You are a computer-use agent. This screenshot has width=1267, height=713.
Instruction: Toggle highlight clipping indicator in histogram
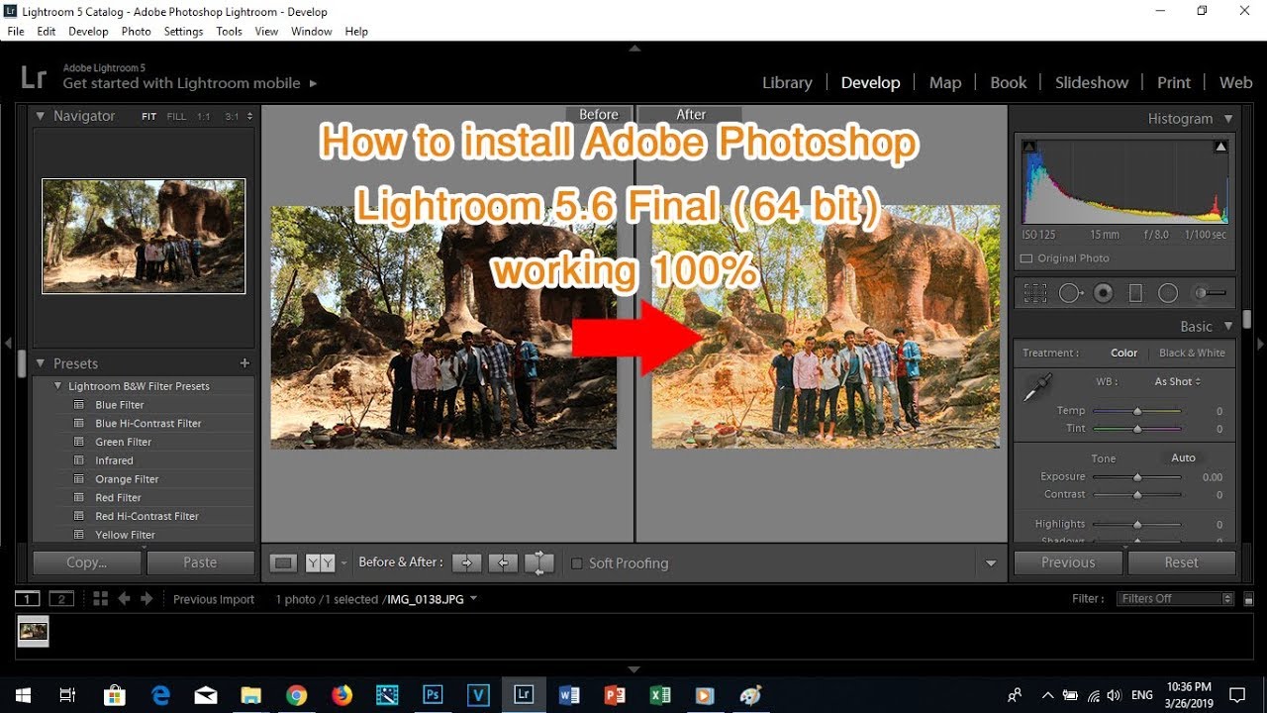point(1220,147)
